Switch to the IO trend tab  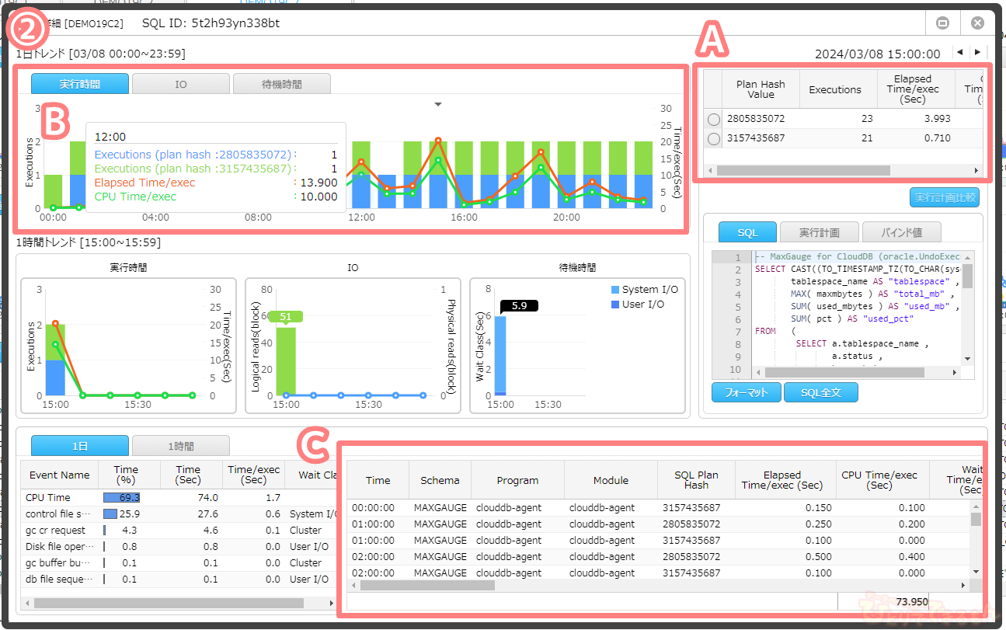(180, 84)
